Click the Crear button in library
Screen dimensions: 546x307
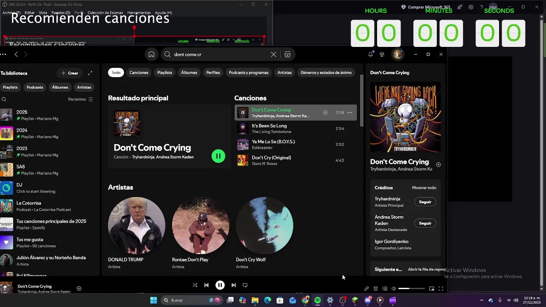70,73
